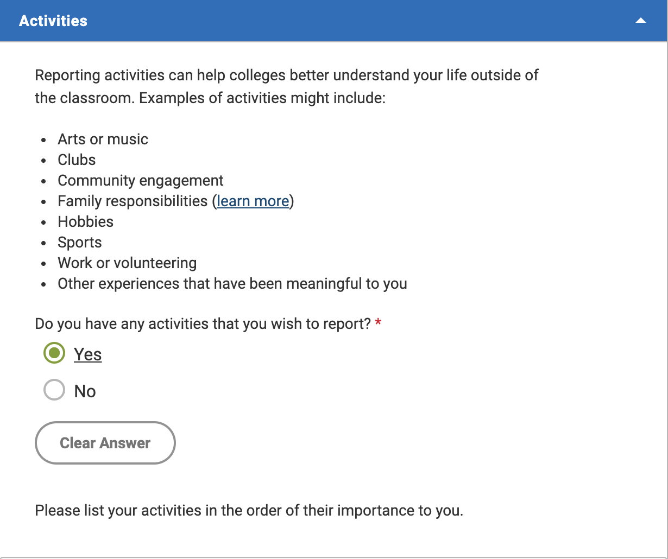Open the learn more link

(253, 201)
